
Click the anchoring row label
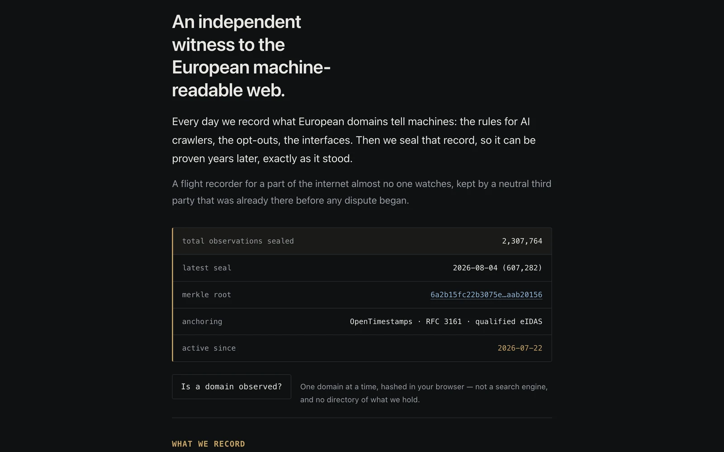pos(202,321)
